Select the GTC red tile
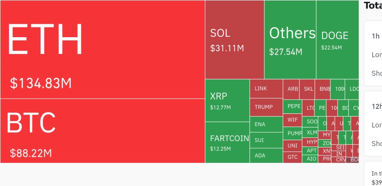 (x=293, y=157)
